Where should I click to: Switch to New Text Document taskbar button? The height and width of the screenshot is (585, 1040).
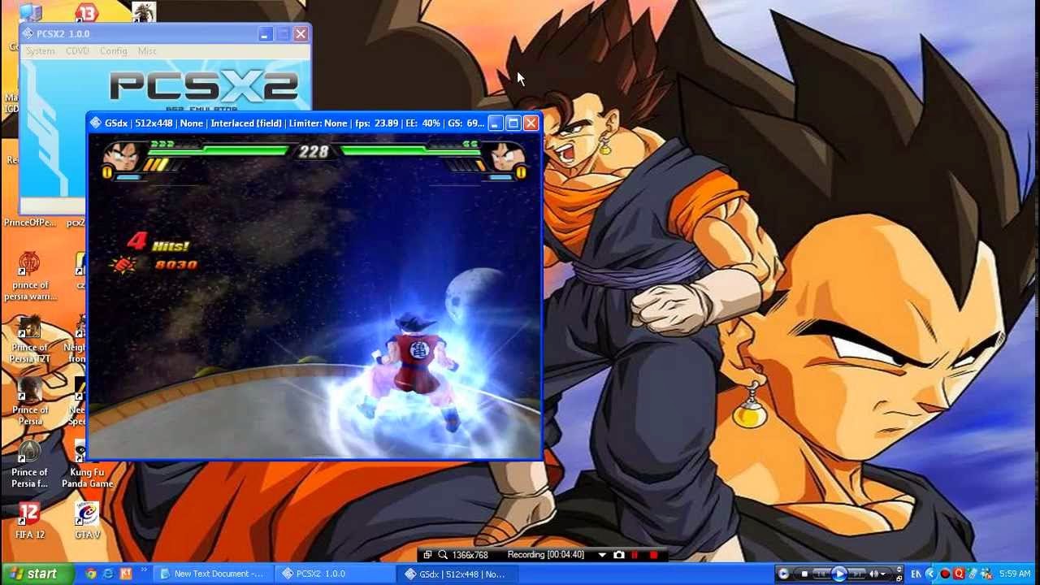click(x=213, y=574)
